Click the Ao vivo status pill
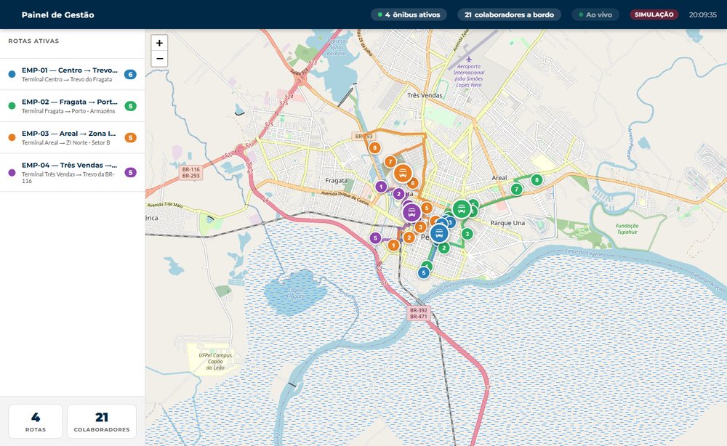Screen dimensions: 727x446 click(x=595, y=15)
